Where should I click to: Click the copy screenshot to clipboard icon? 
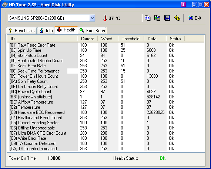pos(157,18)
